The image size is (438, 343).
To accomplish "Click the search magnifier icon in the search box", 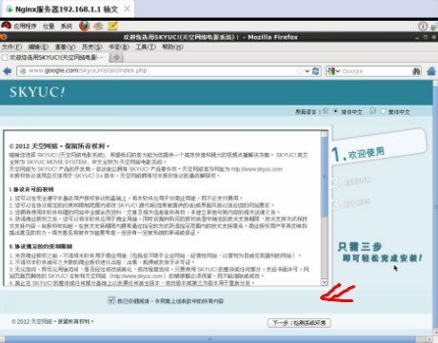I will [x=416, y=71].
